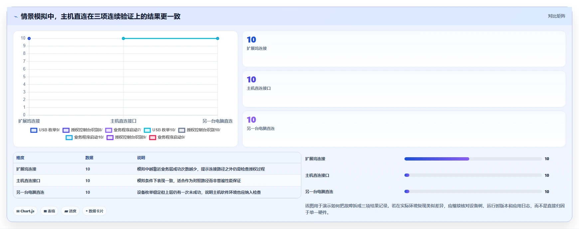
Task: Click the 说明 table column header
Action: [141, 158]
